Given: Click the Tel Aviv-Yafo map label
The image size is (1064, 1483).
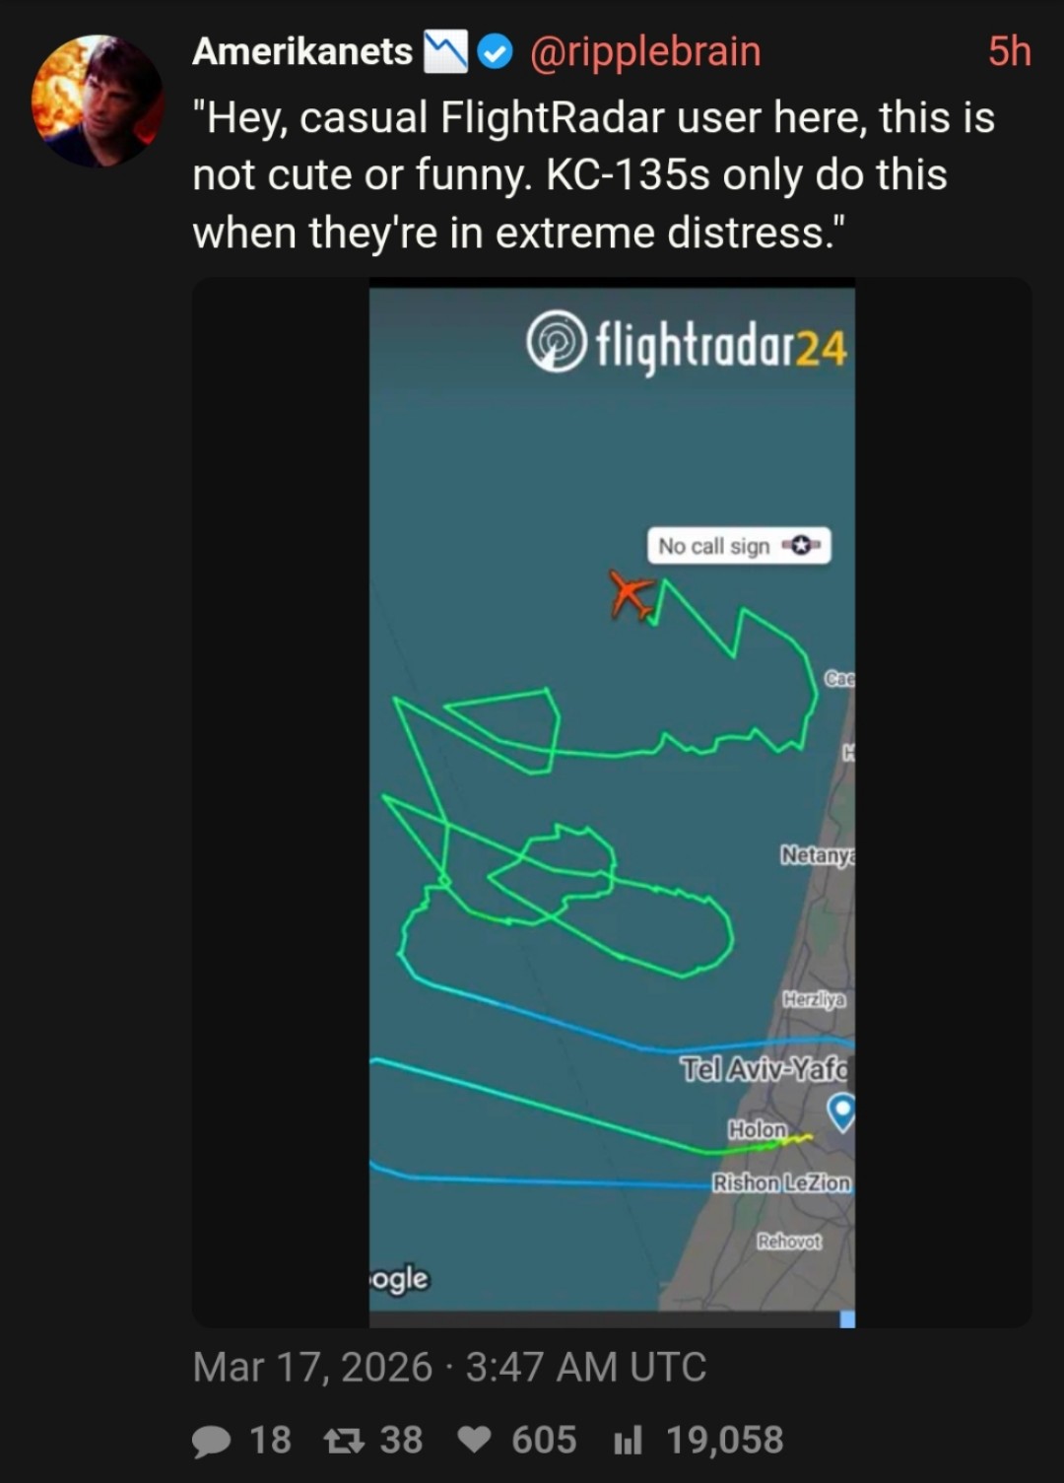Looking at the screenshot, I should point(765,1069).
